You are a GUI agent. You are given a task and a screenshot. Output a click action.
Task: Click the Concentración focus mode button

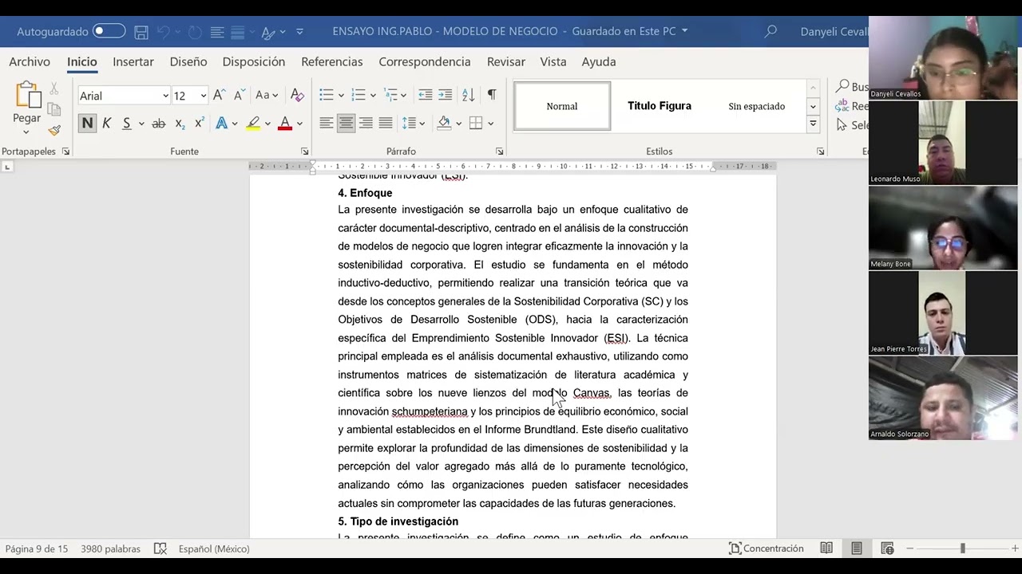766,548
